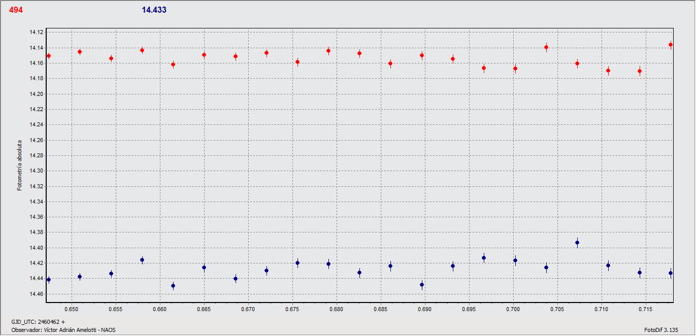Click the 0.705 x-axis tick label

[x=557, y=309]
